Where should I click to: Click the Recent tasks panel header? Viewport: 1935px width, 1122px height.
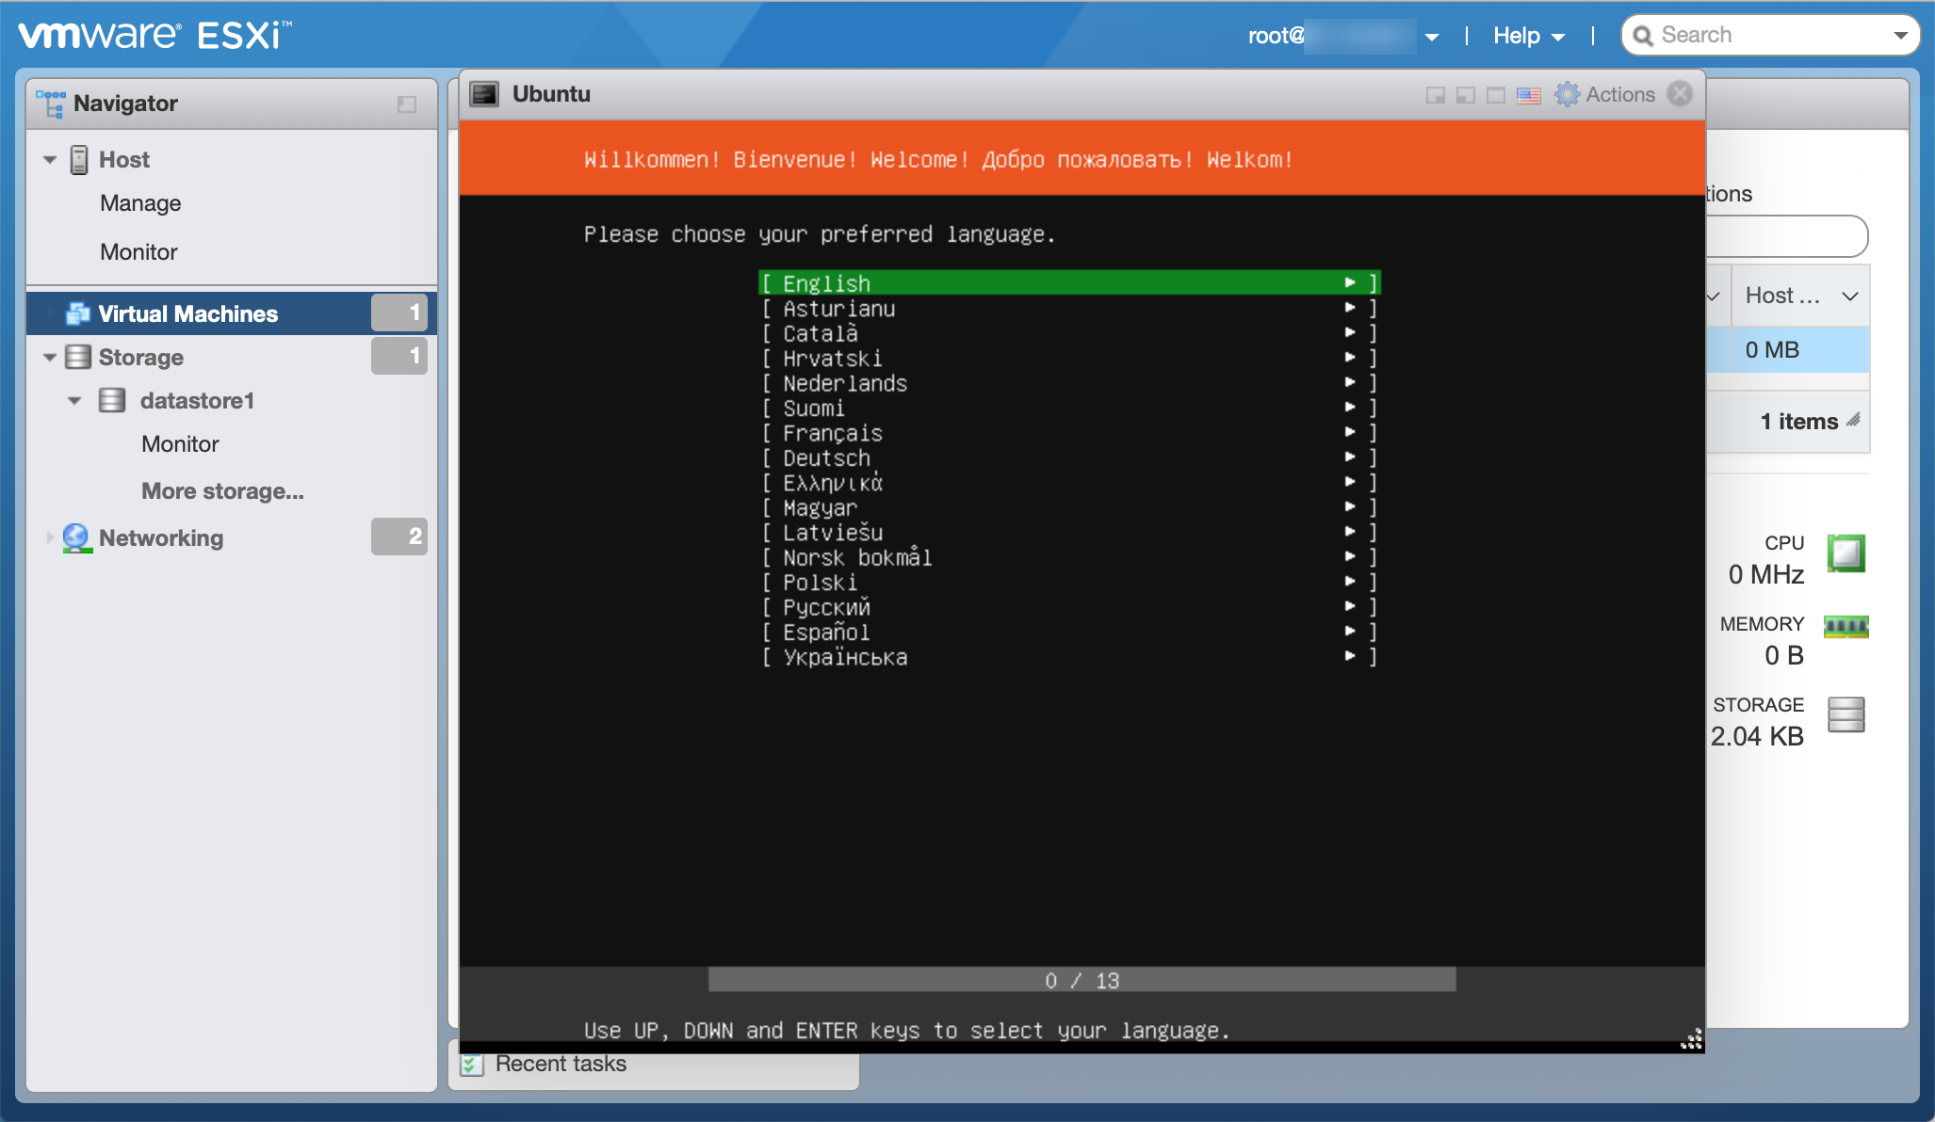pyautogui.click(x=561, y=1065)
